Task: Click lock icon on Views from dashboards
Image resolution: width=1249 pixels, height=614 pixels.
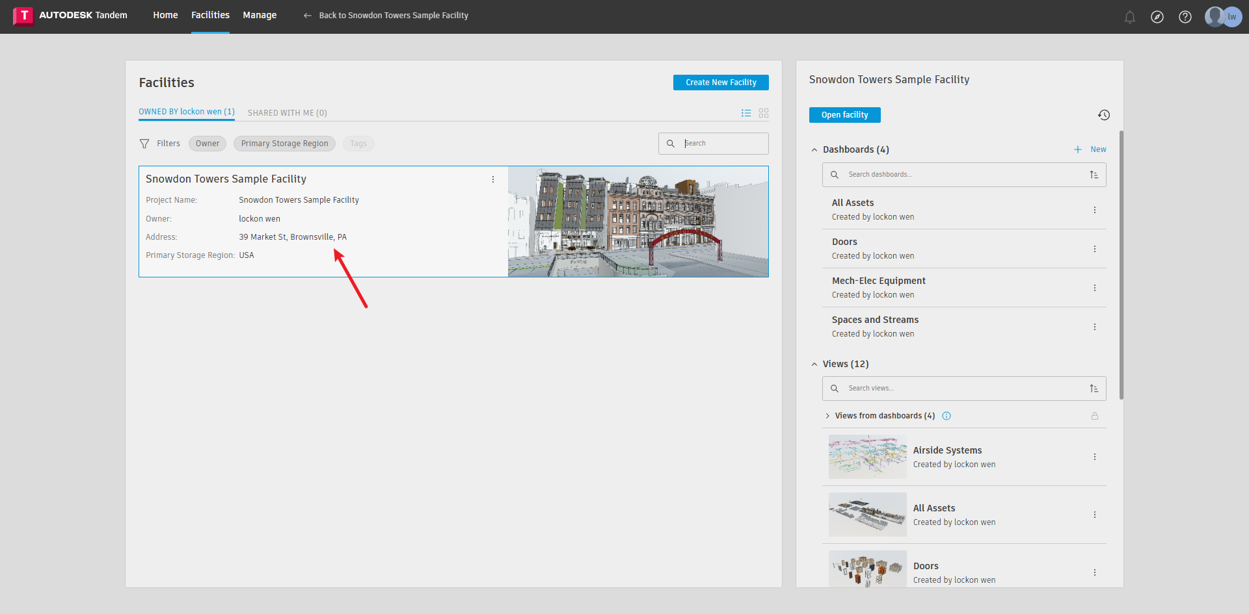Action: pos(1095,416)
